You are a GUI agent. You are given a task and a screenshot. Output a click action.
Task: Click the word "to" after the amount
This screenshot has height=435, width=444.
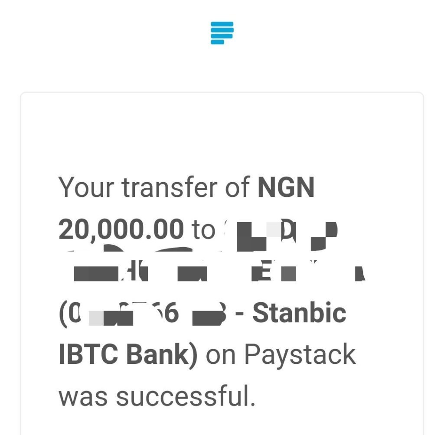[x=203, y=230]
